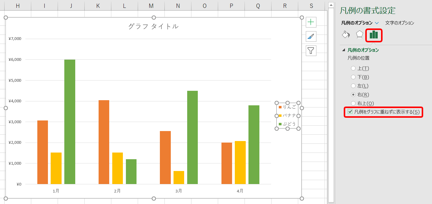Click the ¥4,000 axis value

click(15, 101)
